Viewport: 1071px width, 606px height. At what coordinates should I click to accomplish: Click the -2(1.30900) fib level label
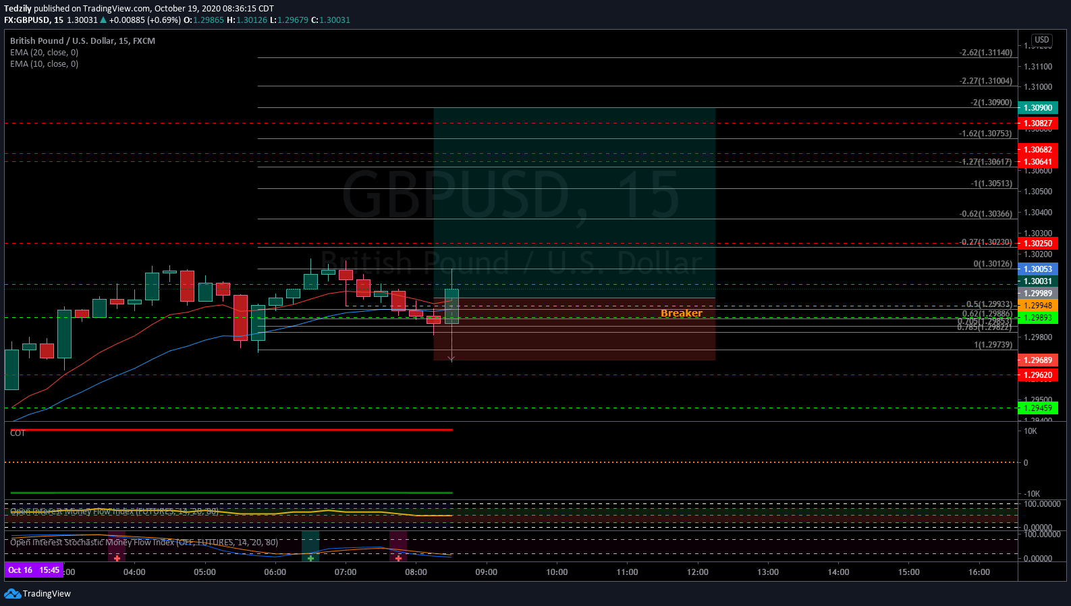coord(991,103)
